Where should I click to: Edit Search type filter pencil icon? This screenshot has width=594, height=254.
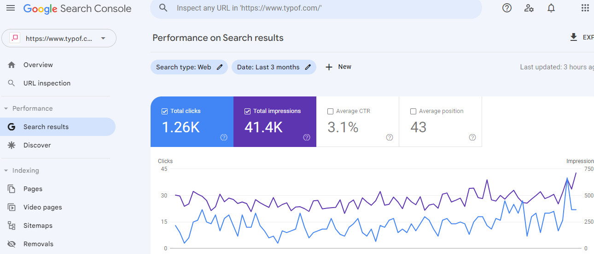(x=220, y=67)
